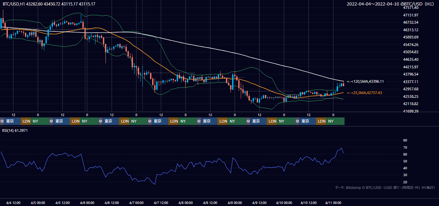The width and height of the screenshot is (439, 206).
Task: Select the 4/7 12:00 time label
Action: (x=161, y=203)
